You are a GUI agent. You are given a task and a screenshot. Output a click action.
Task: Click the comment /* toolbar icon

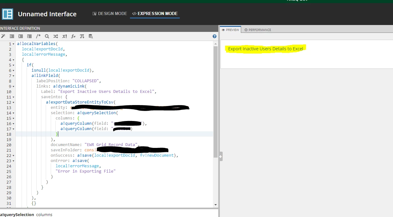coord(38,36)
